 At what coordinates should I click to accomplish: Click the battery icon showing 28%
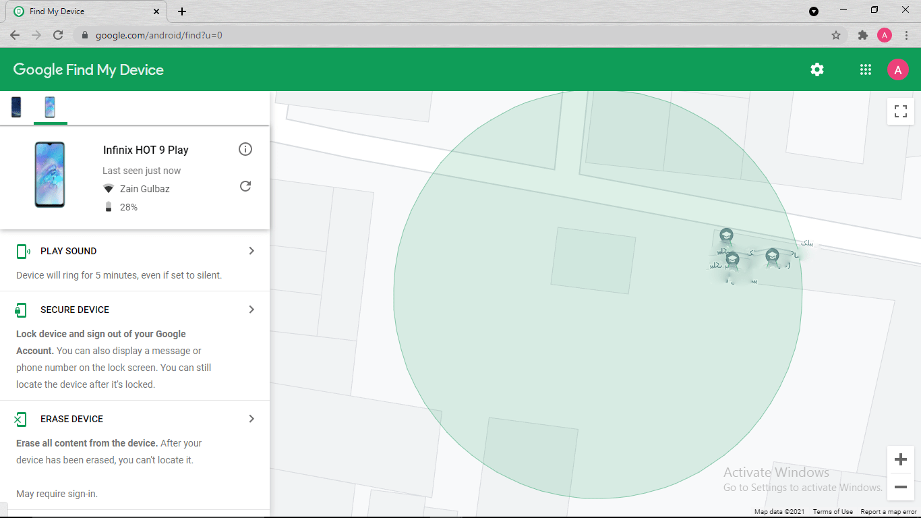pos(109,207)
